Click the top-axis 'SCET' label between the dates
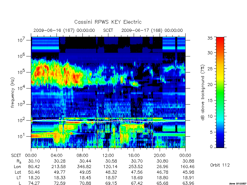The height and width of the screenshot is (185, 247). click(108, 30)
